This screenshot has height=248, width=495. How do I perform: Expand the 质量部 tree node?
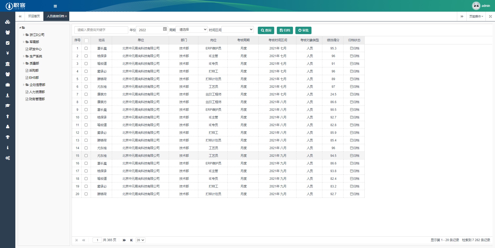pyautogui.click(x=24, y=63)
